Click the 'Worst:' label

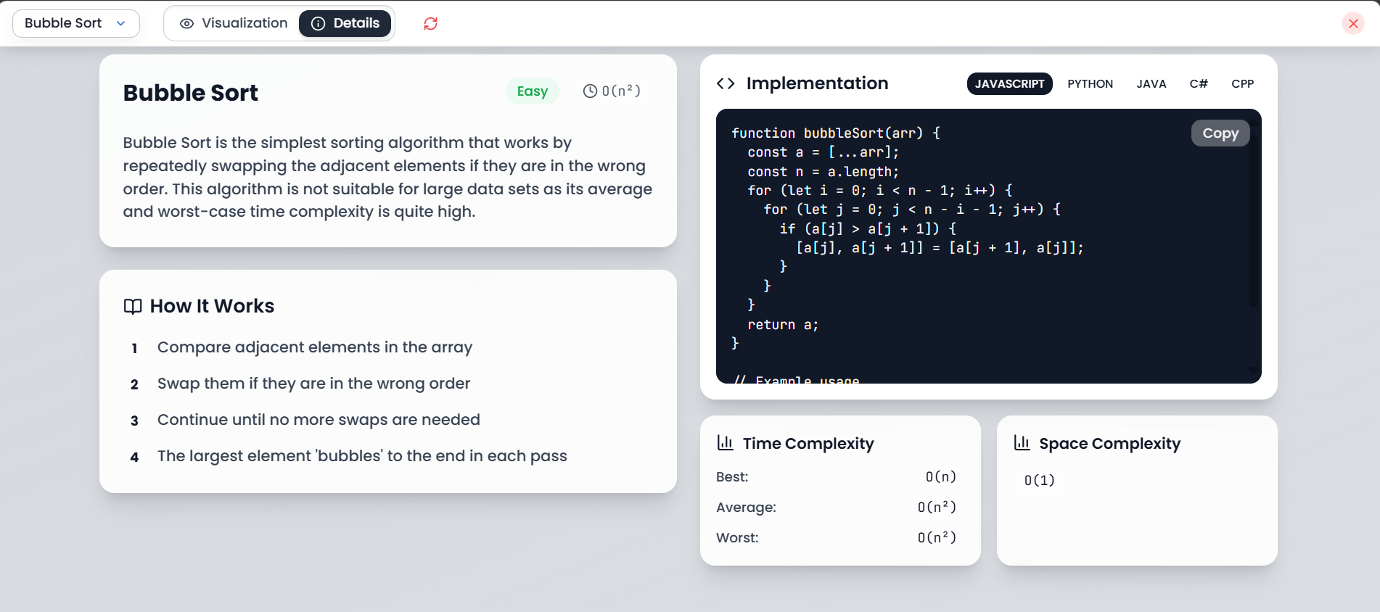(737, 537)
